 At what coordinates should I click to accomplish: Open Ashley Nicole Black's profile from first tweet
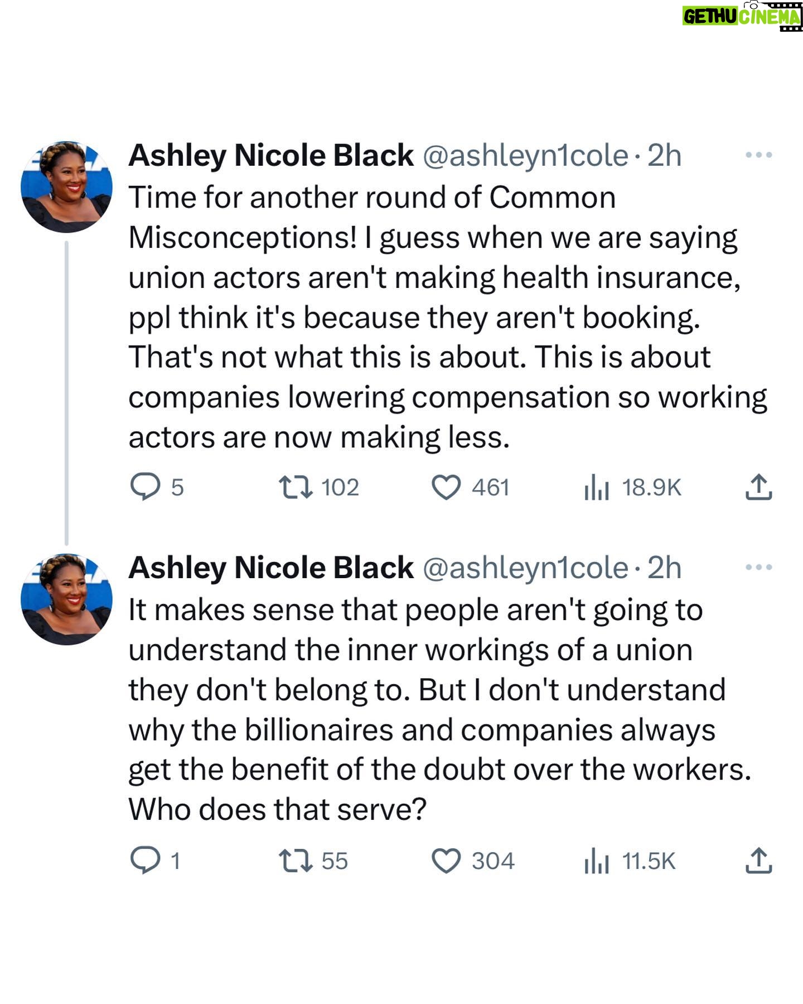[x=271, y=156]
